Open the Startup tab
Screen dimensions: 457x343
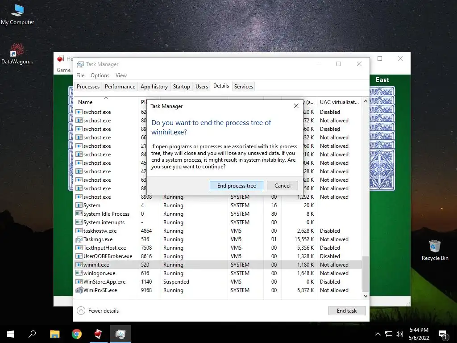pyautogui.click(x=181, y=87)
